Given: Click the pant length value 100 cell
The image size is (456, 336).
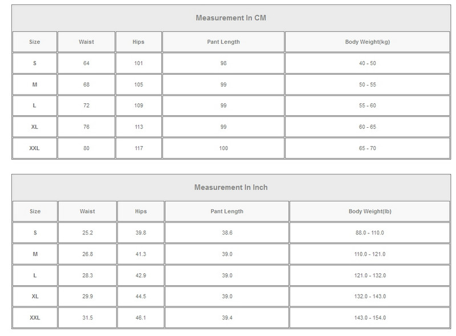Looking at the screenshot, I should [x=223, y=148].
